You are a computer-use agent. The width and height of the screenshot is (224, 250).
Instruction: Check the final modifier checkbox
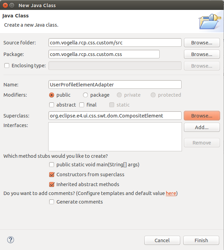coord(82,105)
